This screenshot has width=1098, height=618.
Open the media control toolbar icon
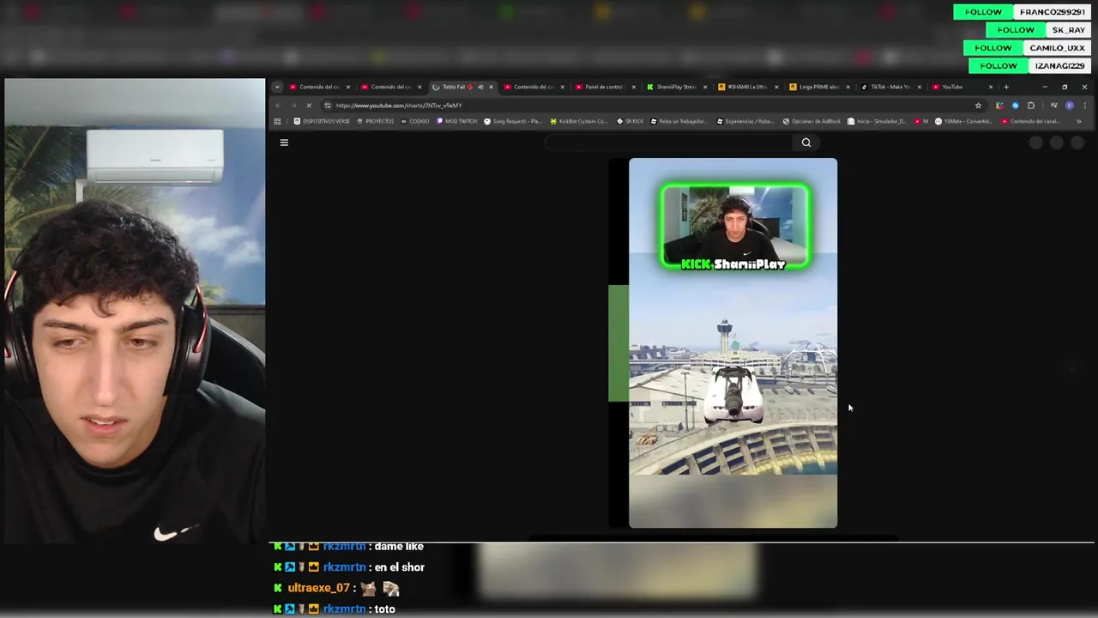[x=1053, y=106]
